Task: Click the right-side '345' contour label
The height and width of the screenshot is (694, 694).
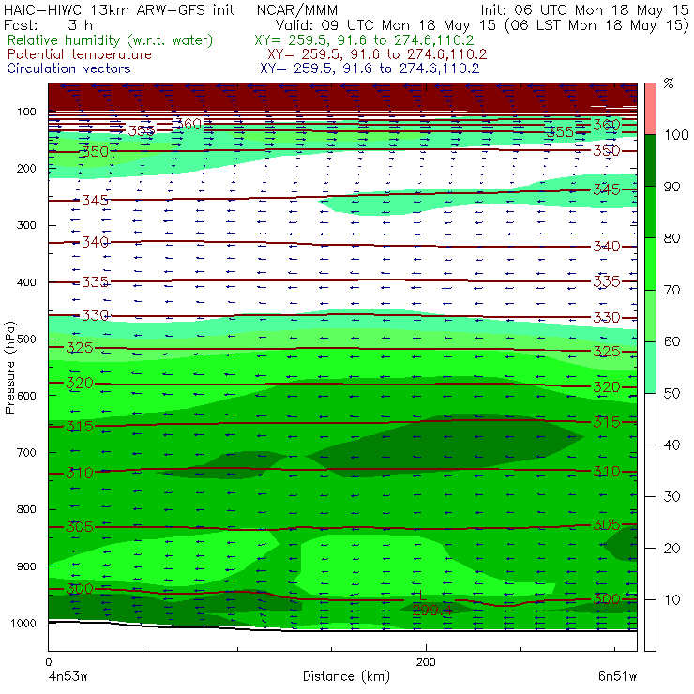Action: (607, 189)
